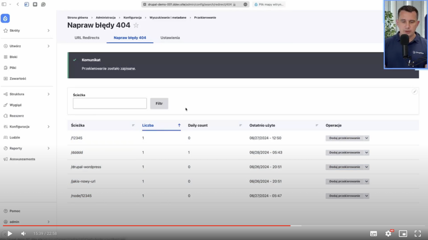Viewport: 428px width, 240px height.
Task: Open video settings gear icon
Action: tap(388, 233)
